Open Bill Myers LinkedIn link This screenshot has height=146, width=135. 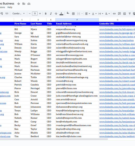click(117, 29)
